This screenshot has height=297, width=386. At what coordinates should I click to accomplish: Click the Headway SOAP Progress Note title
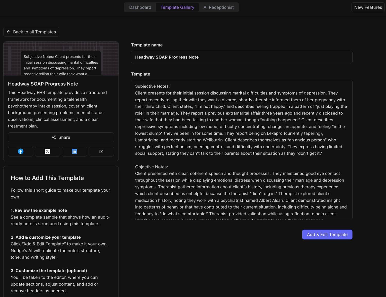(43, 84)
